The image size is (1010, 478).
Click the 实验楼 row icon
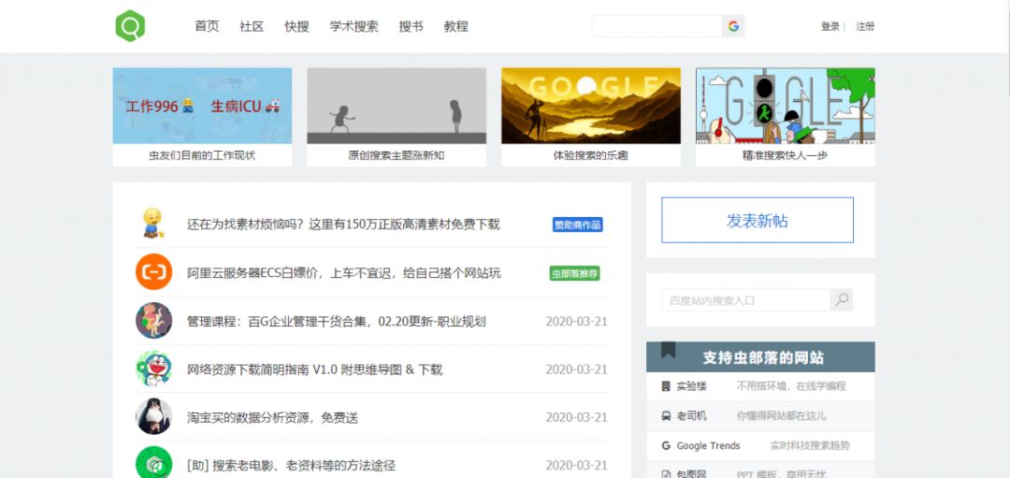[x=666, y=386]
